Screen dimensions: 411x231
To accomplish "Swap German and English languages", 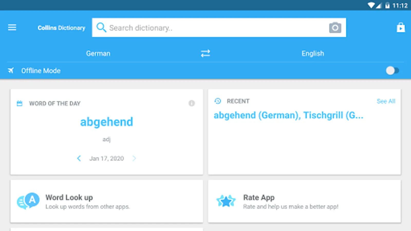I will pyautogui.click(x=205, y=53).
